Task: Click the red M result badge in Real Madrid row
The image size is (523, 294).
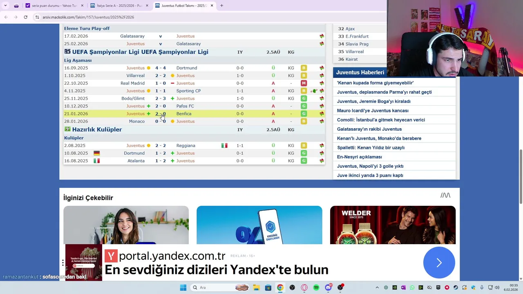Action: pos(304,83)
